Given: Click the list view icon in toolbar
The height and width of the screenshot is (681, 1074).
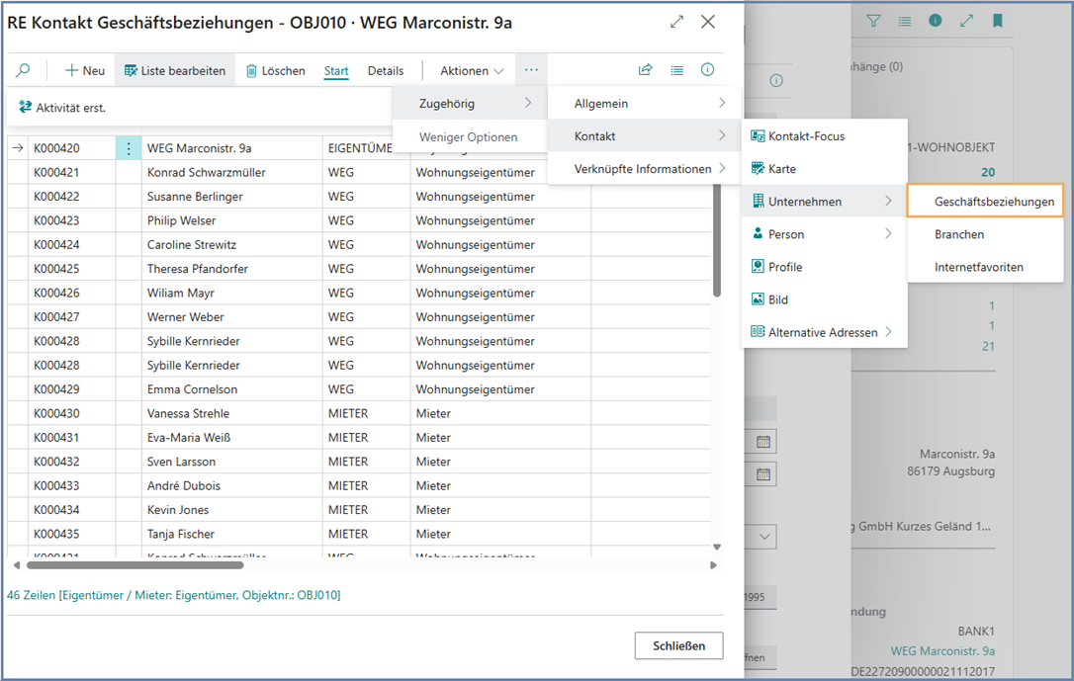Looking at the screenshot, I should pyautogui.click(x=676, y=70).
